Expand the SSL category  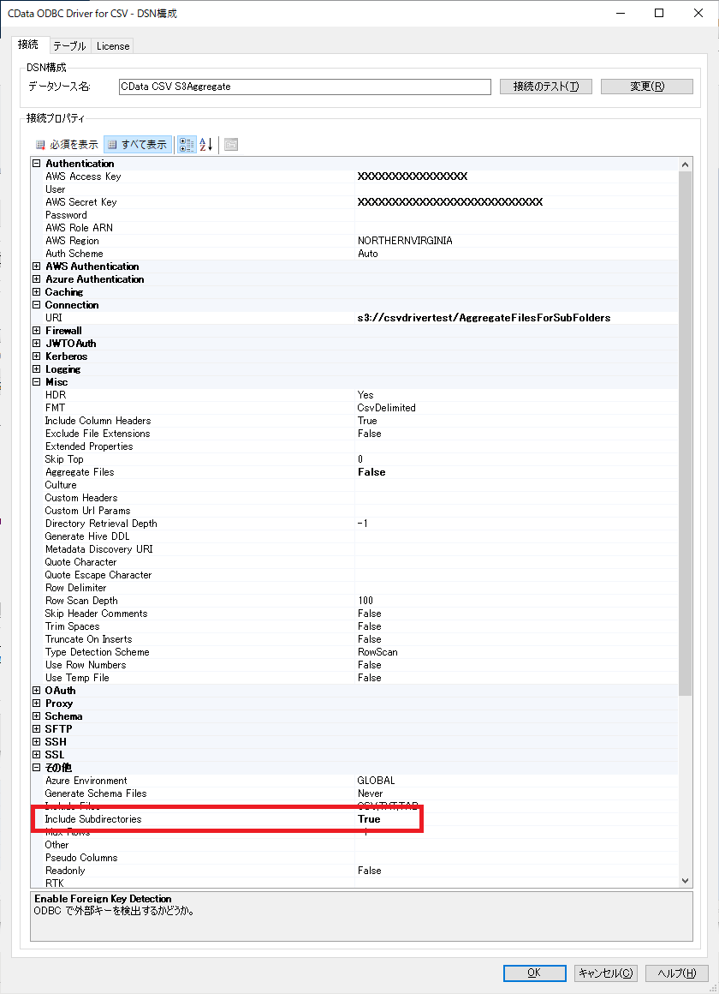37,755
